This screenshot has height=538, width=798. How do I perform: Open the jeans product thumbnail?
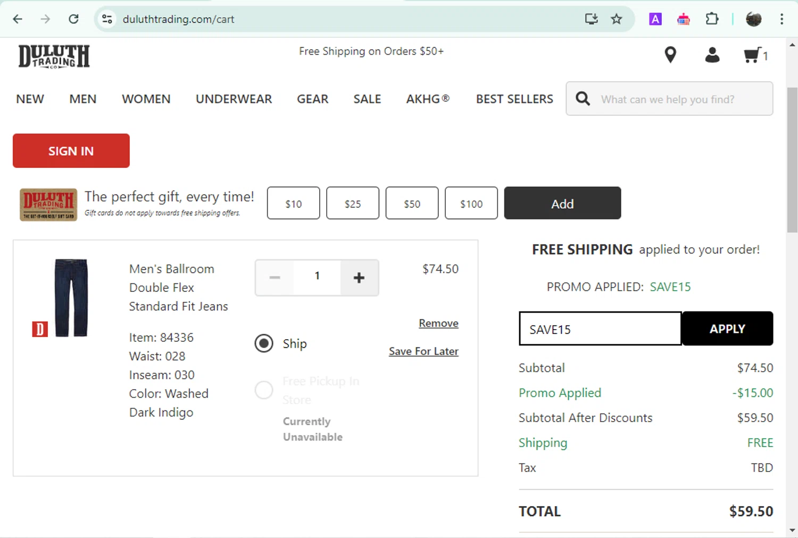coord(71,298)
